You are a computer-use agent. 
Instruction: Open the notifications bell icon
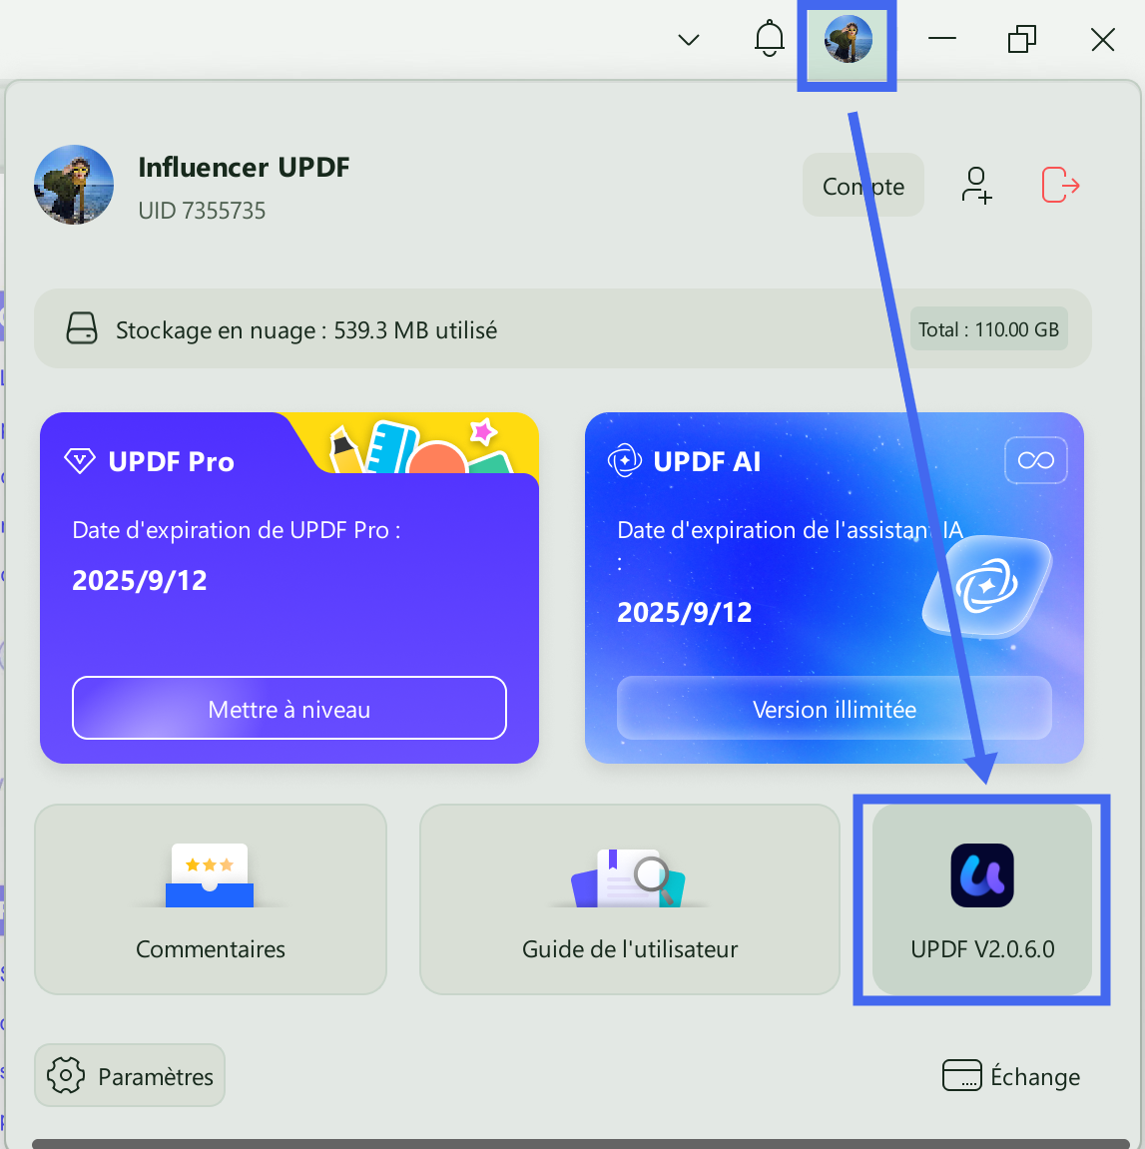770,39
